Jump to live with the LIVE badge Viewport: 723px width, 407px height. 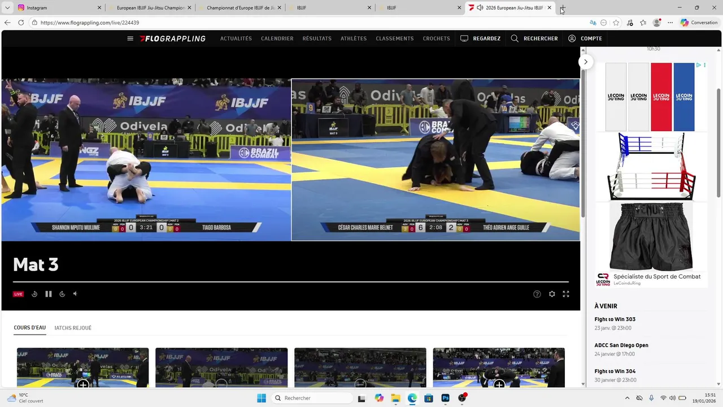coord(19,294)
